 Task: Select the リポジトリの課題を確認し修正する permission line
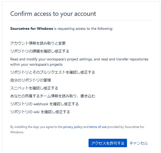coord(40,51)
